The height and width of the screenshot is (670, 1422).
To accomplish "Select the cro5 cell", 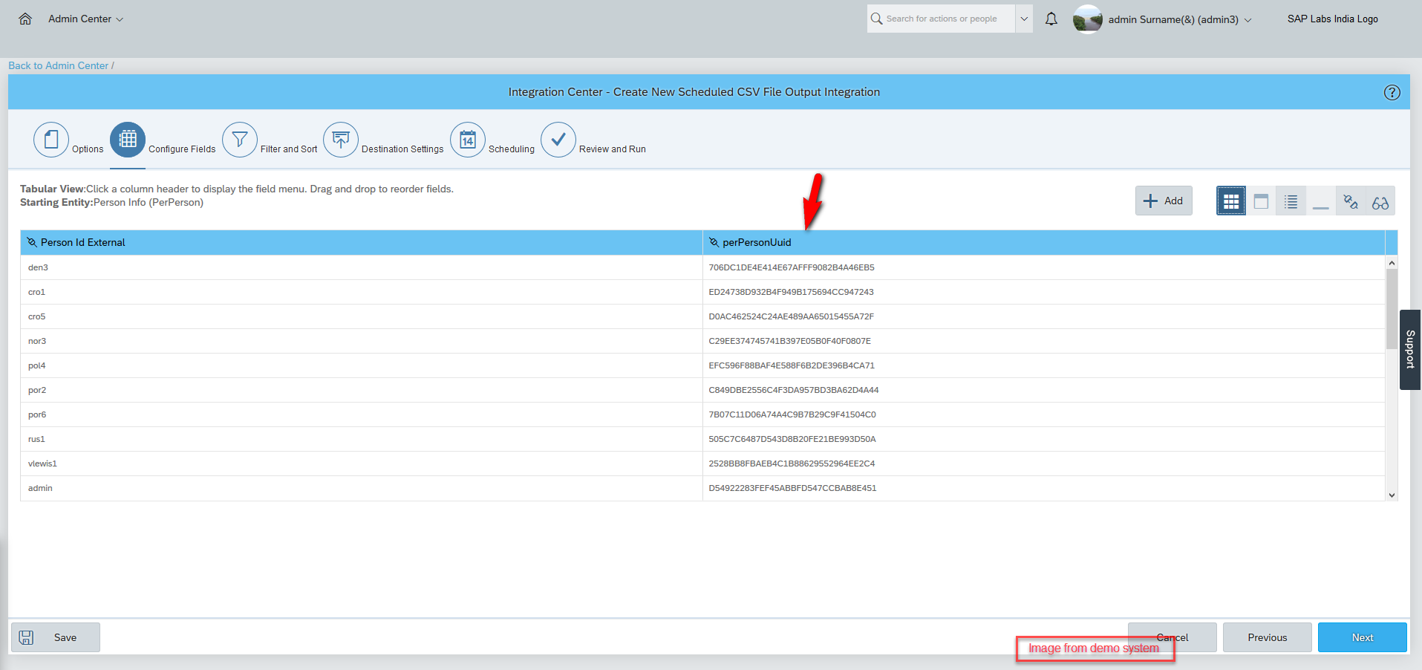I will tap(362, 316).
